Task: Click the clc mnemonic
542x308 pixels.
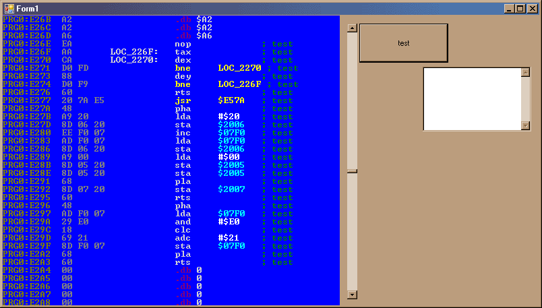Action: pyautogui.click(x=183, y=230)
